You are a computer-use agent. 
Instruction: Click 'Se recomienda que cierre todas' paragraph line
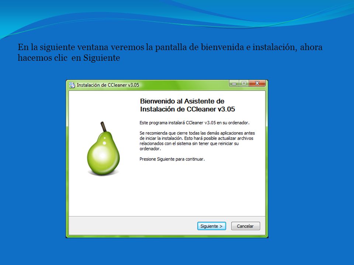197,133
